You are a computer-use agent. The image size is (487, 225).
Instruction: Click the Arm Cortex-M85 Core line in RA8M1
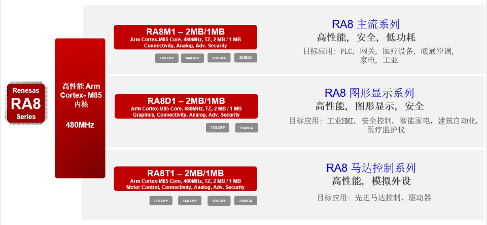click(x=186, y=40)
